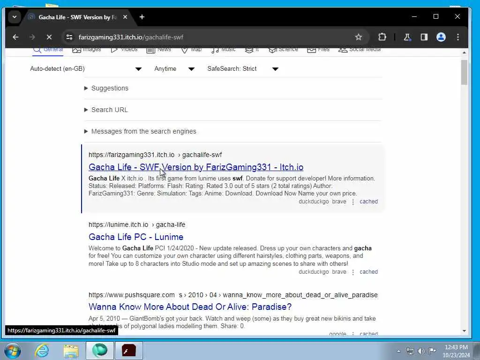The width and height of the screenshot is (480, 360).
Task: Open a new tab with plus button
Action: (142, 17)
